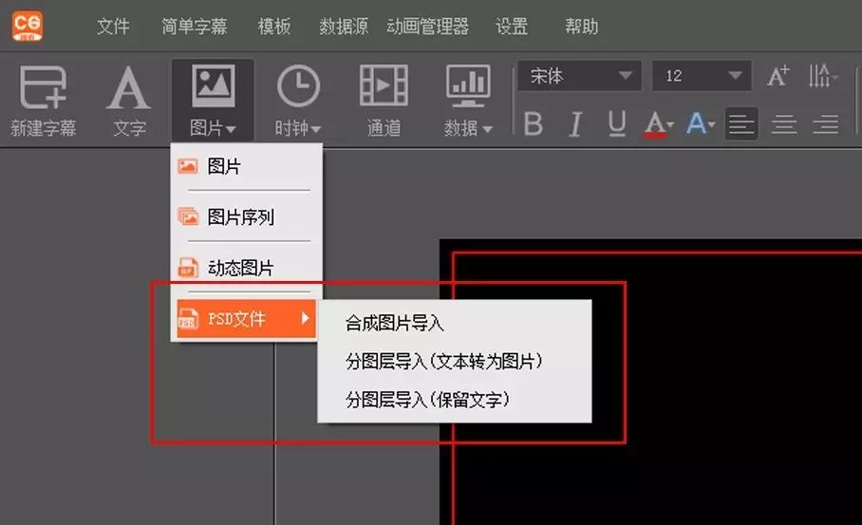
Task: Click the CG application logo icon
Action: click(x=28, y=26)
